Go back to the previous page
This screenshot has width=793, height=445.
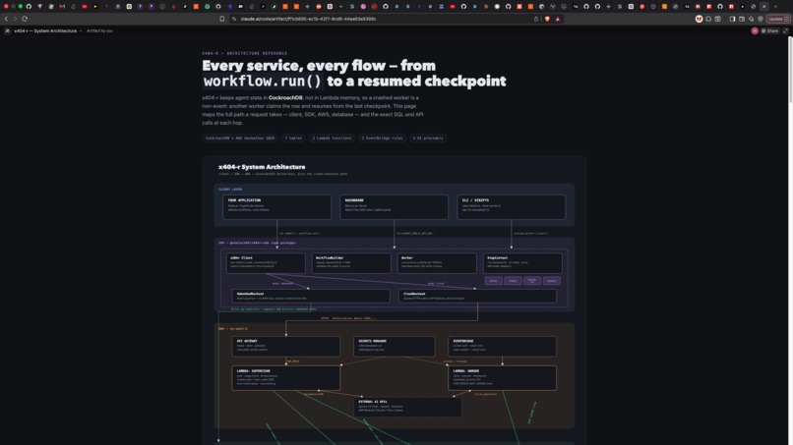[7, 19]
